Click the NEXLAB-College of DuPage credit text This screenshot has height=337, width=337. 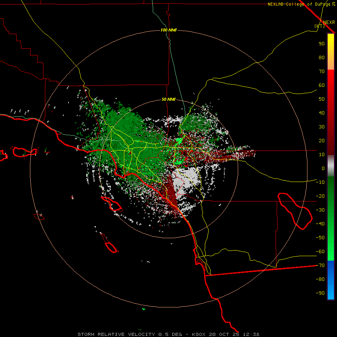point(299,4)
